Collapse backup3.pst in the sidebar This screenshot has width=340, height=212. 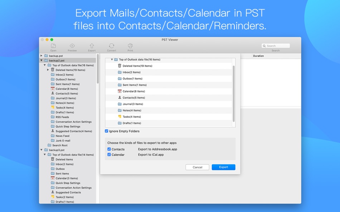[42, 150]
